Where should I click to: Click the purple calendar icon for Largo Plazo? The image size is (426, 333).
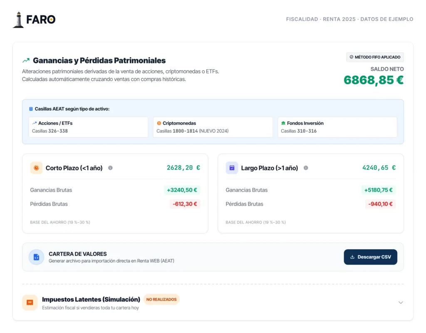click(x=232, y=168)
